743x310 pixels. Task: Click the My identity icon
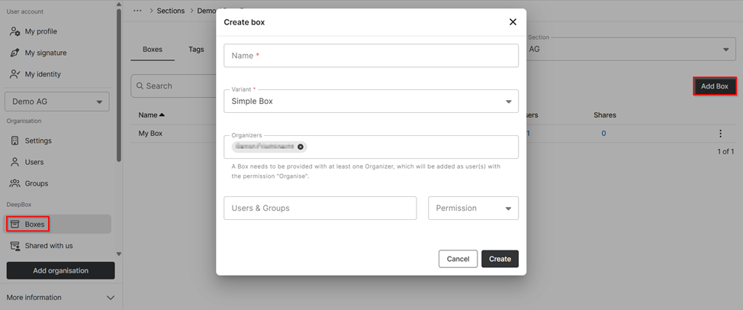[14, 74]
